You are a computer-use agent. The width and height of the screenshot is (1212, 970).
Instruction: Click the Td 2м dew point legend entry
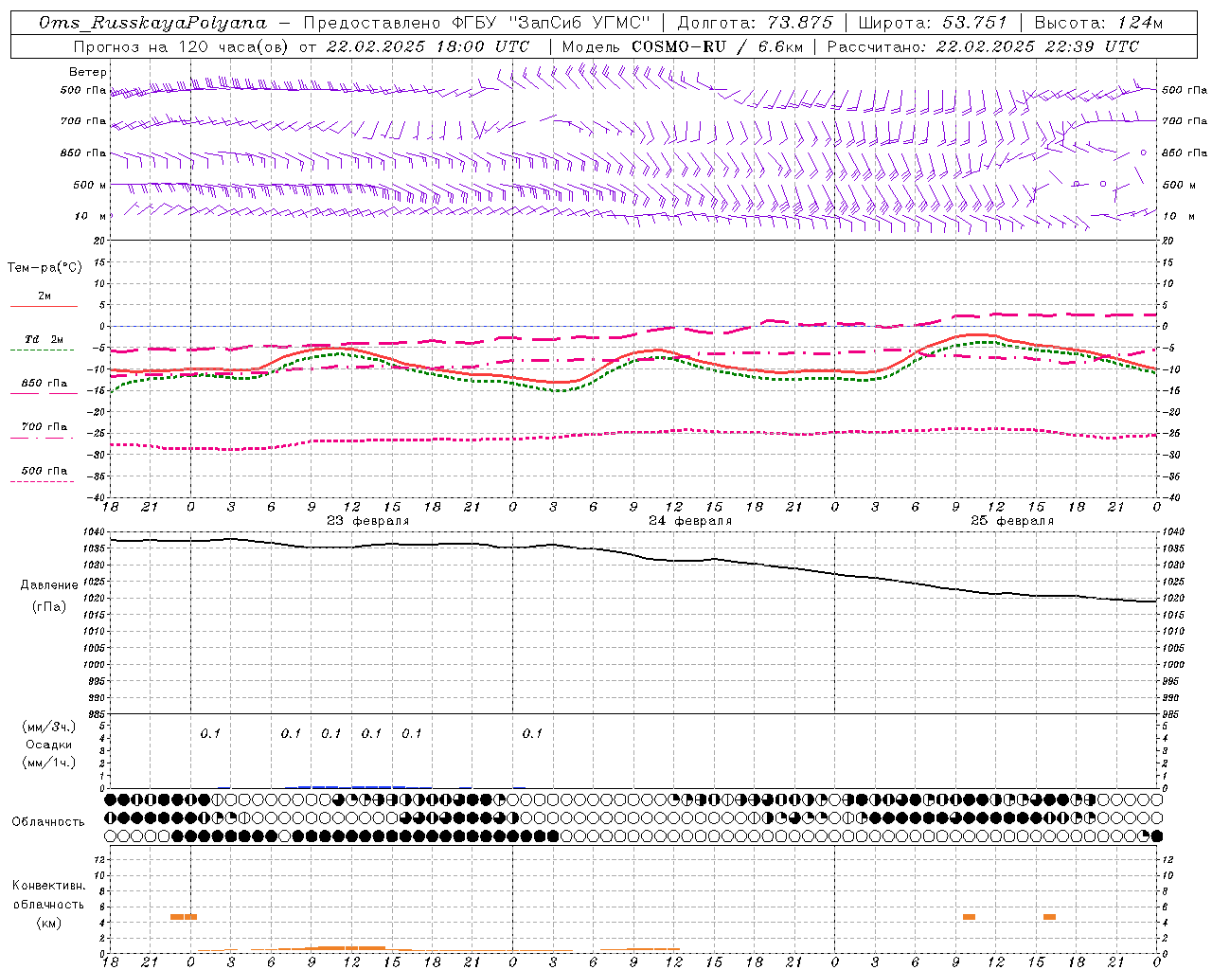(x=44, y=339)
